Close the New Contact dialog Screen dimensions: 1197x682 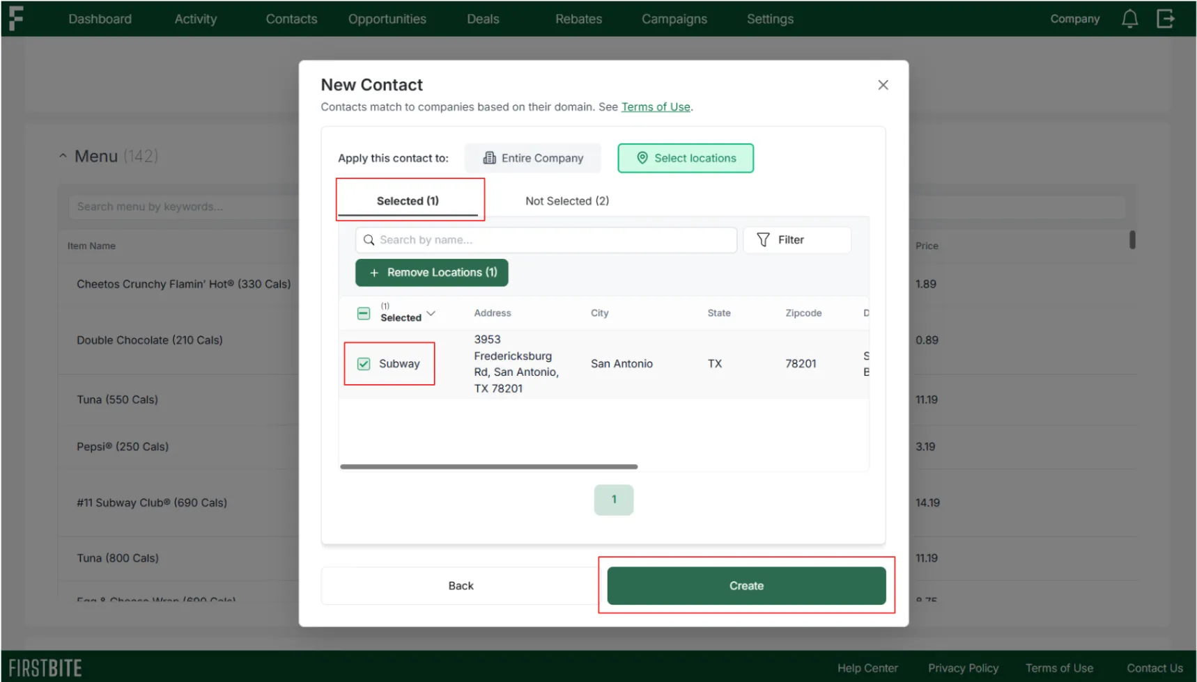pyautogui.click(x=883, y=85)
